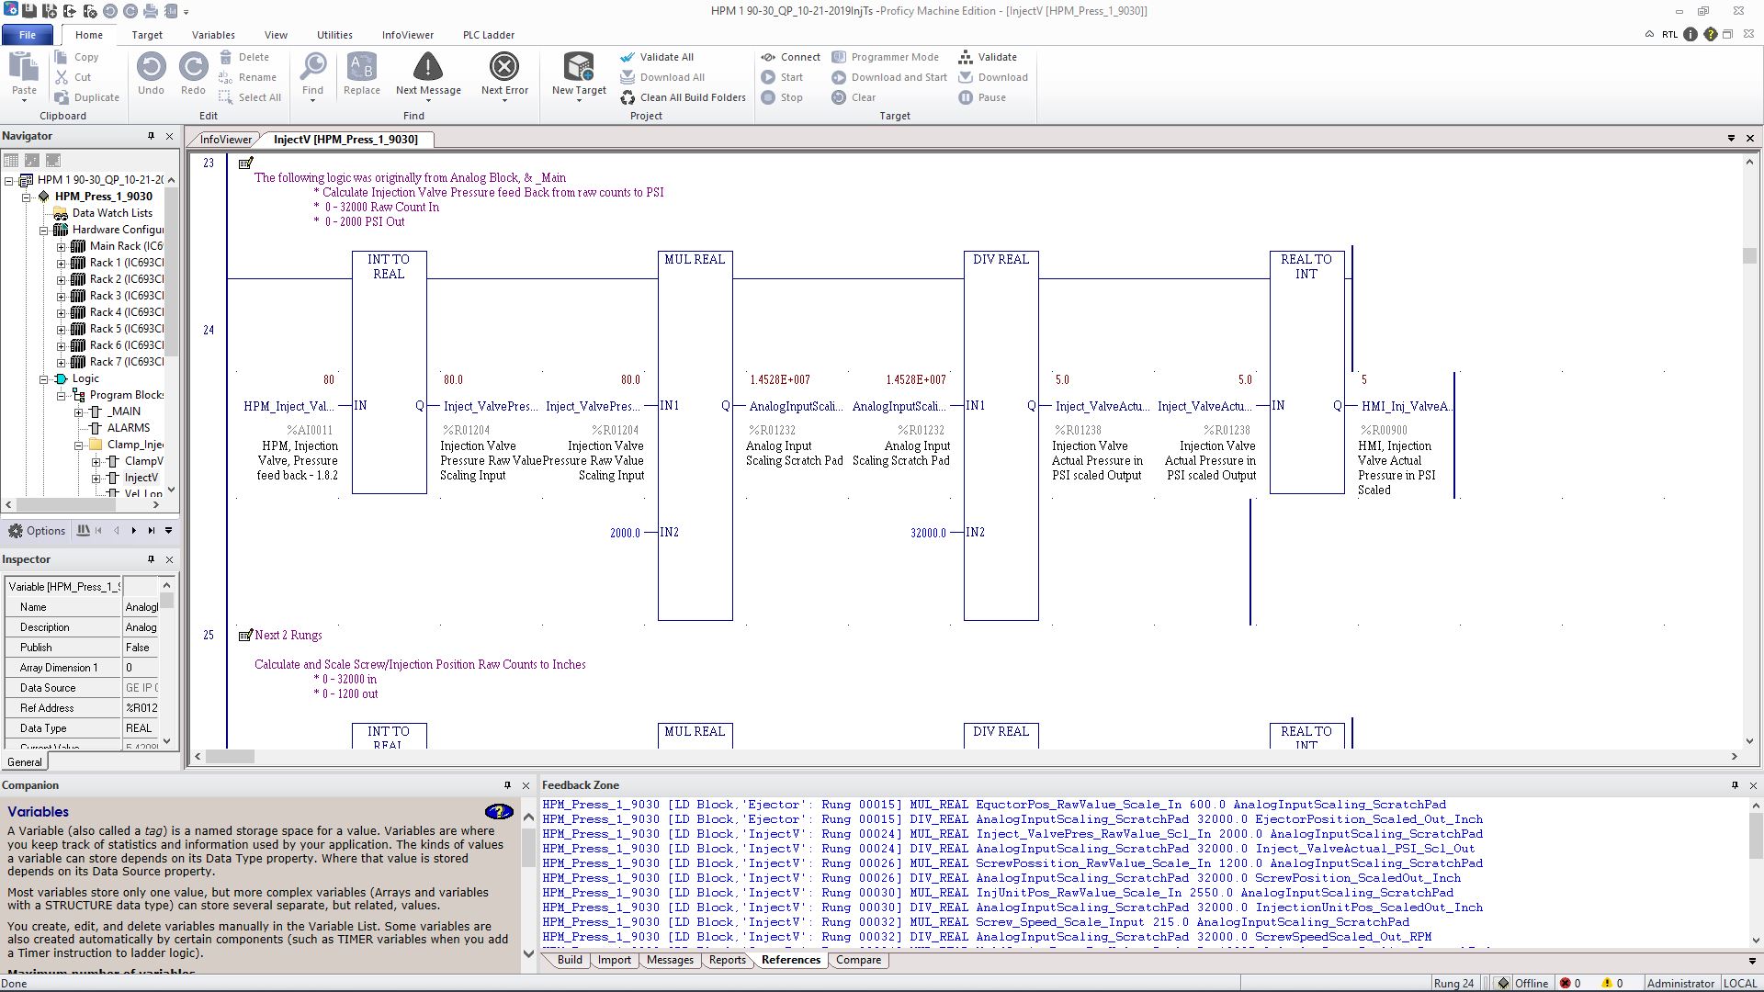Click the New Target icon
Screen dimensions: 1764x992
[x=579, y=67]
